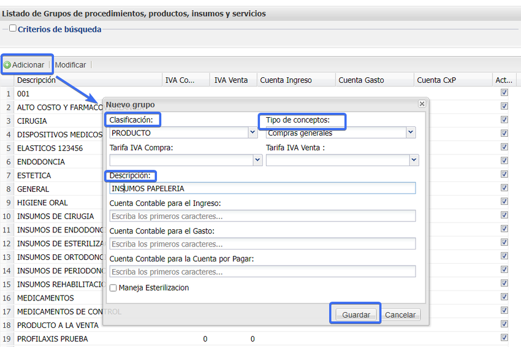Focus the Cuenta Contable para el Ingreso field
Screen dimensions: 521x347
coord(262,216)
